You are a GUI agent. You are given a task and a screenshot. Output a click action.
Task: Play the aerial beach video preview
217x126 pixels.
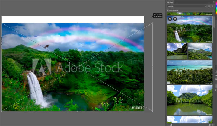pos(168,83)
